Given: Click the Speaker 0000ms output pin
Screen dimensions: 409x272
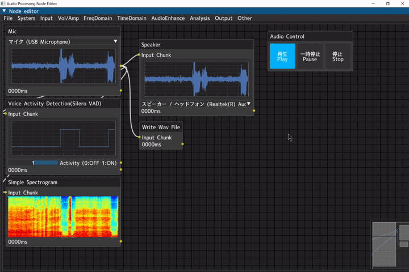Looking at the screenshot, I should coord(254,110).
